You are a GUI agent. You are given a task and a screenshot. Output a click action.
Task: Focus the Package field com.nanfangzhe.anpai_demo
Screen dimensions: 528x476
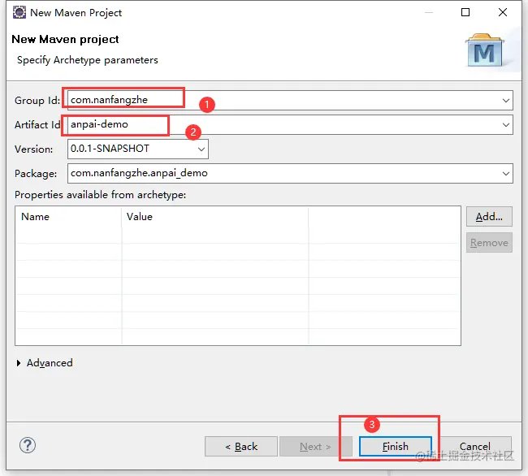tap(290, 173)
